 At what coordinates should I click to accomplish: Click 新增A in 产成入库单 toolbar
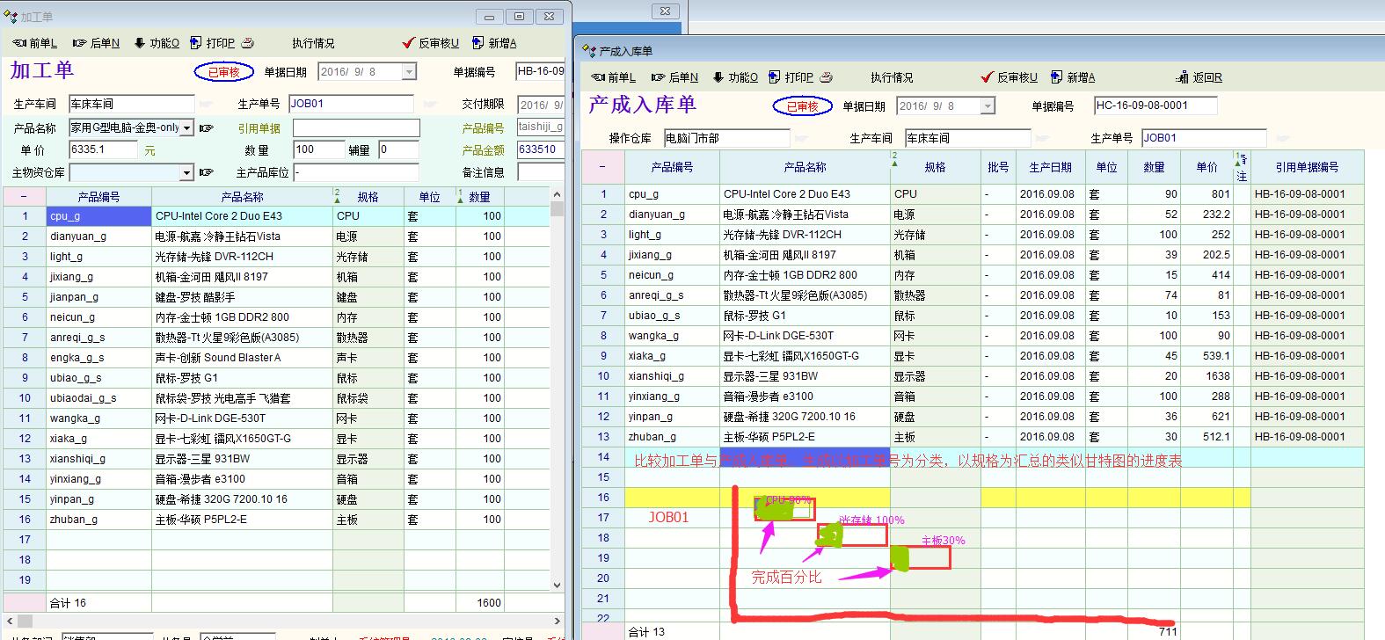1073,77
